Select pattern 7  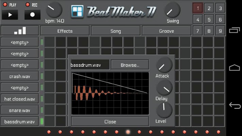tap(198, 31)
